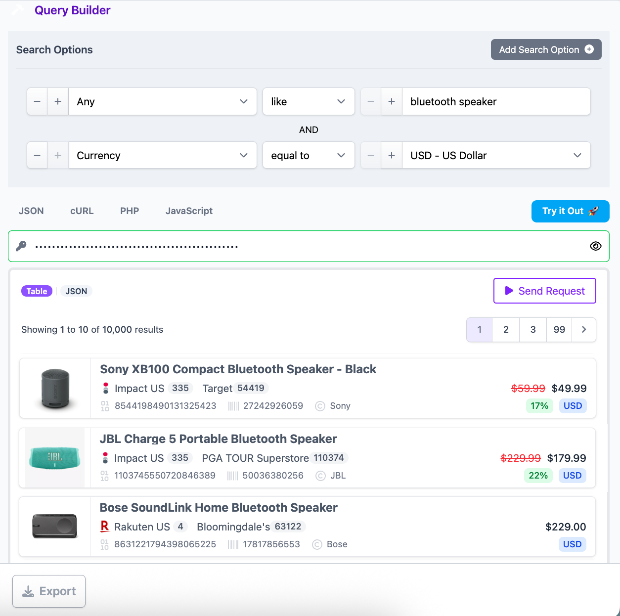Add a field after the Any row
This screenshot has width=620, height=616.
point(58,101)
